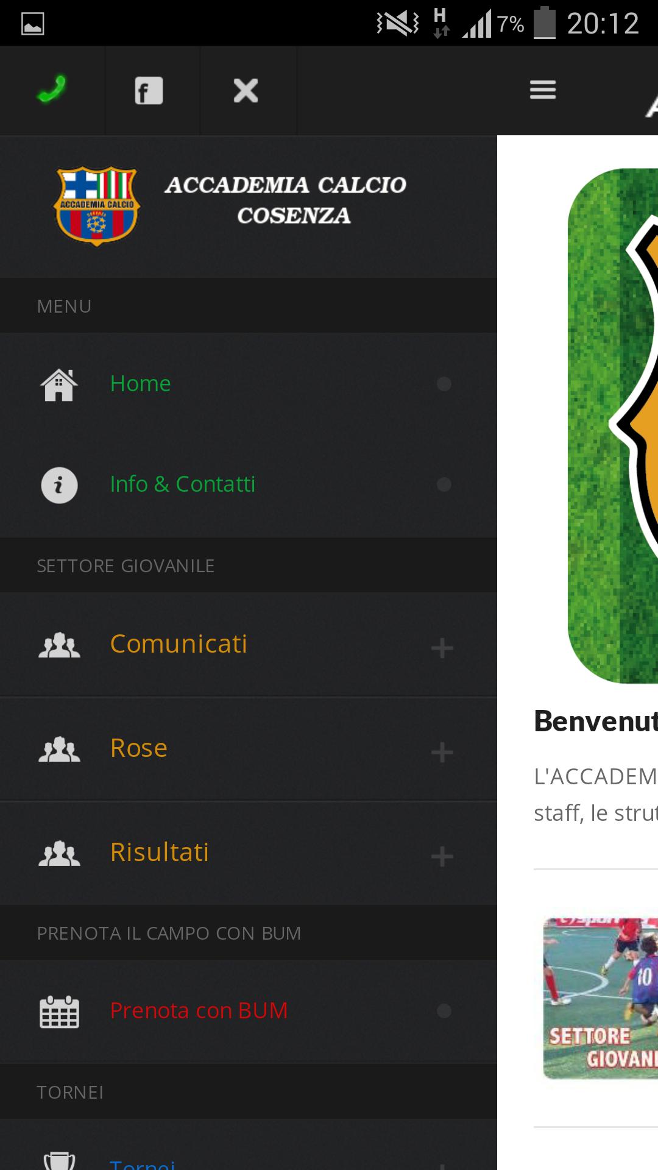The width and height of the screenshot is (658, 1170).
Task: Select the bullet indicator next to Home
Action: [444, 384]
